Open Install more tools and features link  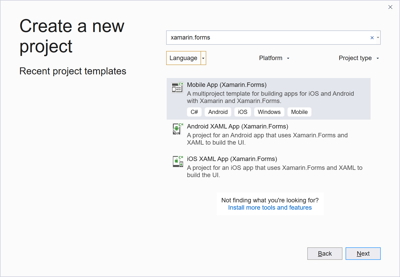pyautogui.click(x=270, y=208)
